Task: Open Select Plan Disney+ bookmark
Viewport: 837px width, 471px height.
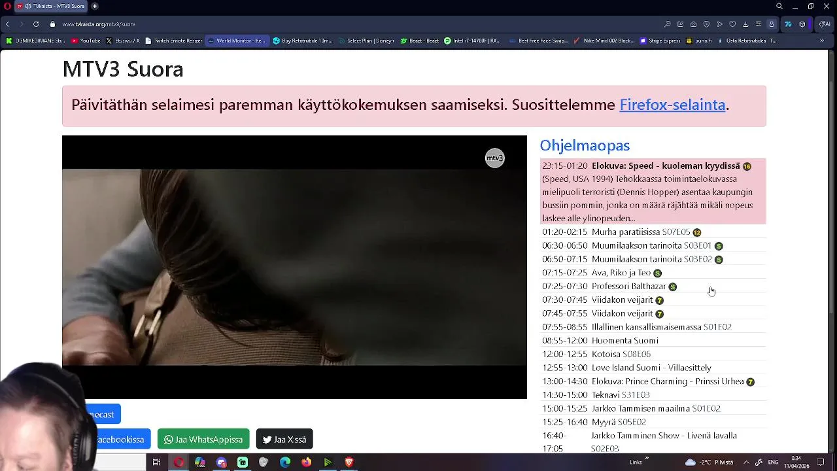Action: [367, 41]
